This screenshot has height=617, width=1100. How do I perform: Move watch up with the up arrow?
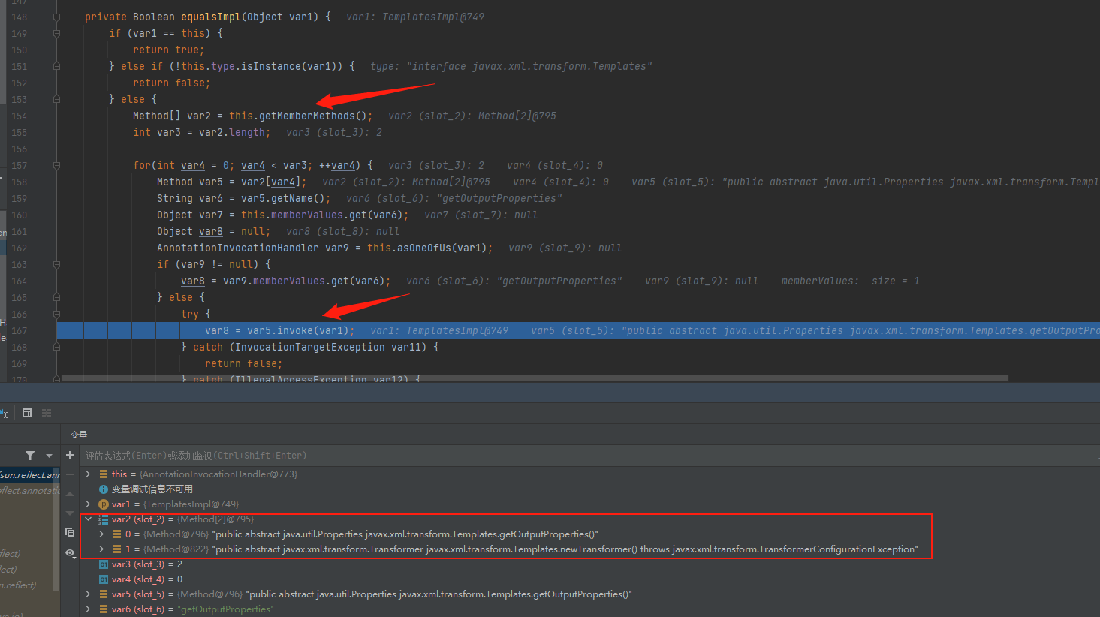(70, 494)
